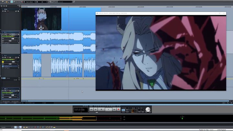Expand the FabFilter Pro-Q 2 plugin arrow
The image size is (233, 131).
[x=18, y=66]
